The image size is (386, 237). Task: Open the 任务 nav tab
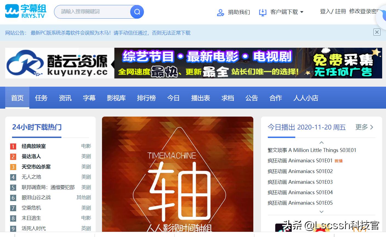41,98
